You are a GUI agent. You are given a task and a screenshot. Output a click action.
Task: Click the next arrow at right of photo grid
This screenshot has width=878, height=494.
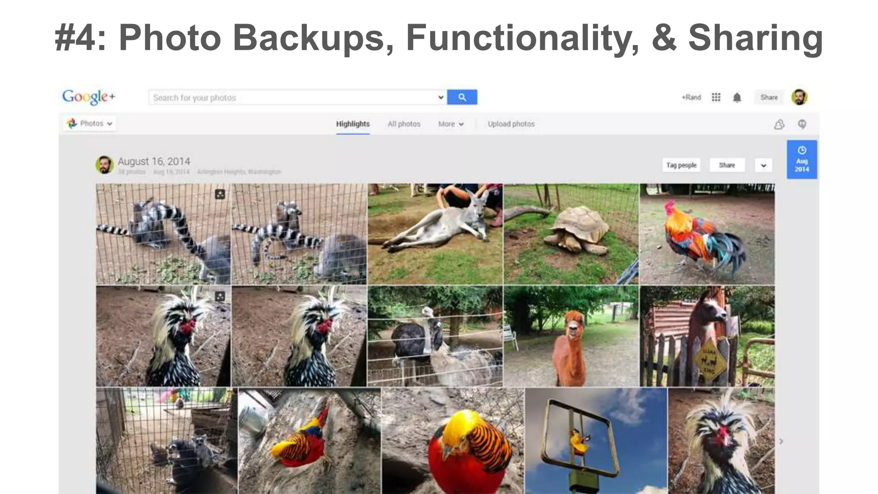(x=781, y=441)
